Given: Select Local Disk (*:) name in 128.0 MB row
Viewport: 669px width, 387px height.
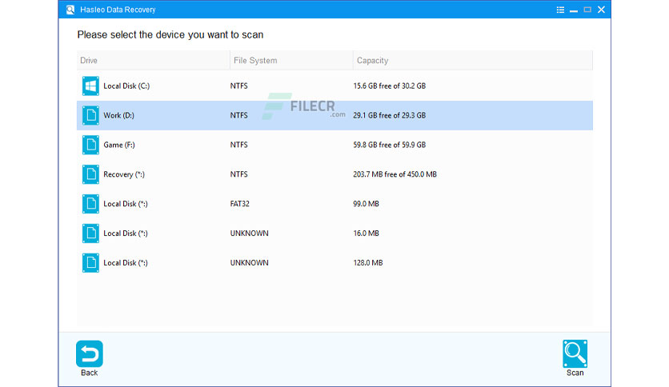Looking at the screenshot, I should click(126, 262).
